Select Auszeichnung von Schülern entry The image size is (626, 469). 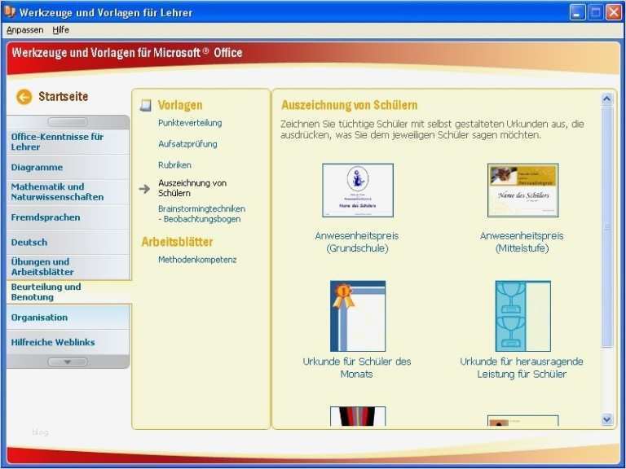(x=192, y=188)
